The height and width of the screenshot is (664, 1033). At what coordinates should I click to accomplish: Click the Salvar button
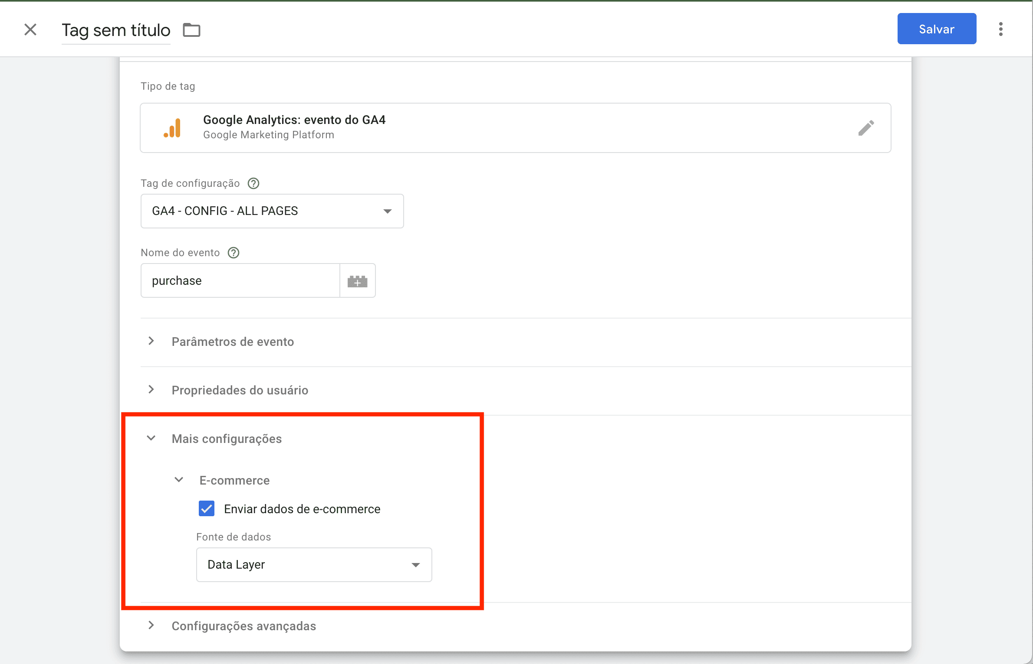[x=936, y=29]
